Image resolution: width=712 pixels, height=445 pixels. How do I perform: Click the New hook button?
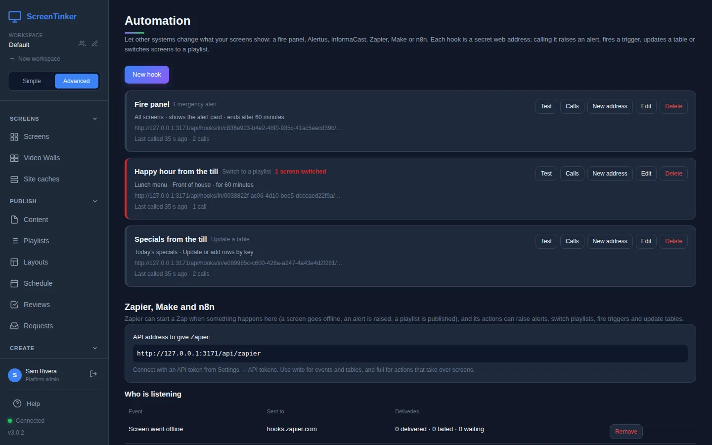(x=147, y=75)
